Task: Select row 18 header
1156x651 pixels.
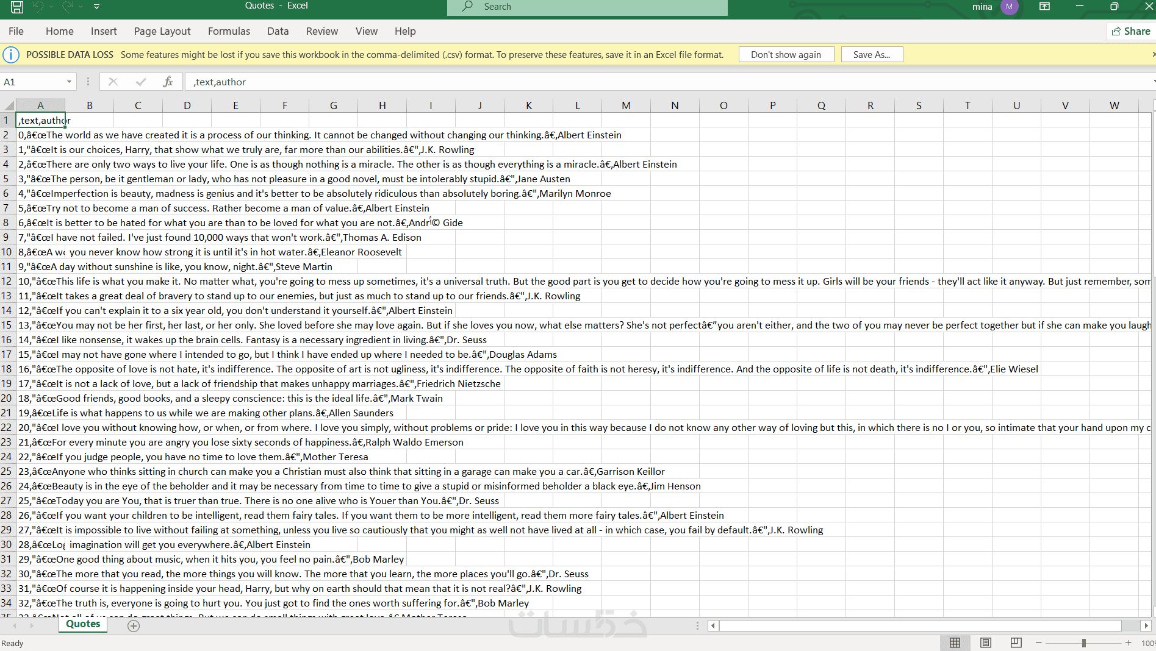Action: (x=7, y=369)
